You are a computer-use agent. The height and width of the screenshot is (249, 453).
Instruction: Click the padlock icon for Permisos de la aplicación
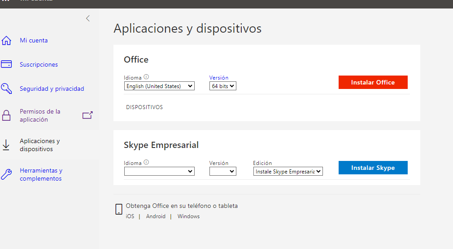[x=6, y=116]
